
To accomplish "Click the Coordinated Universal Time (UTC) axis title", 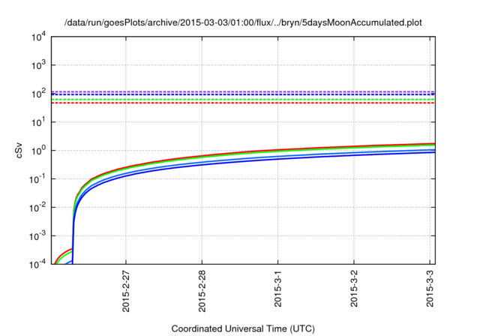I will [x=243, y=328].
